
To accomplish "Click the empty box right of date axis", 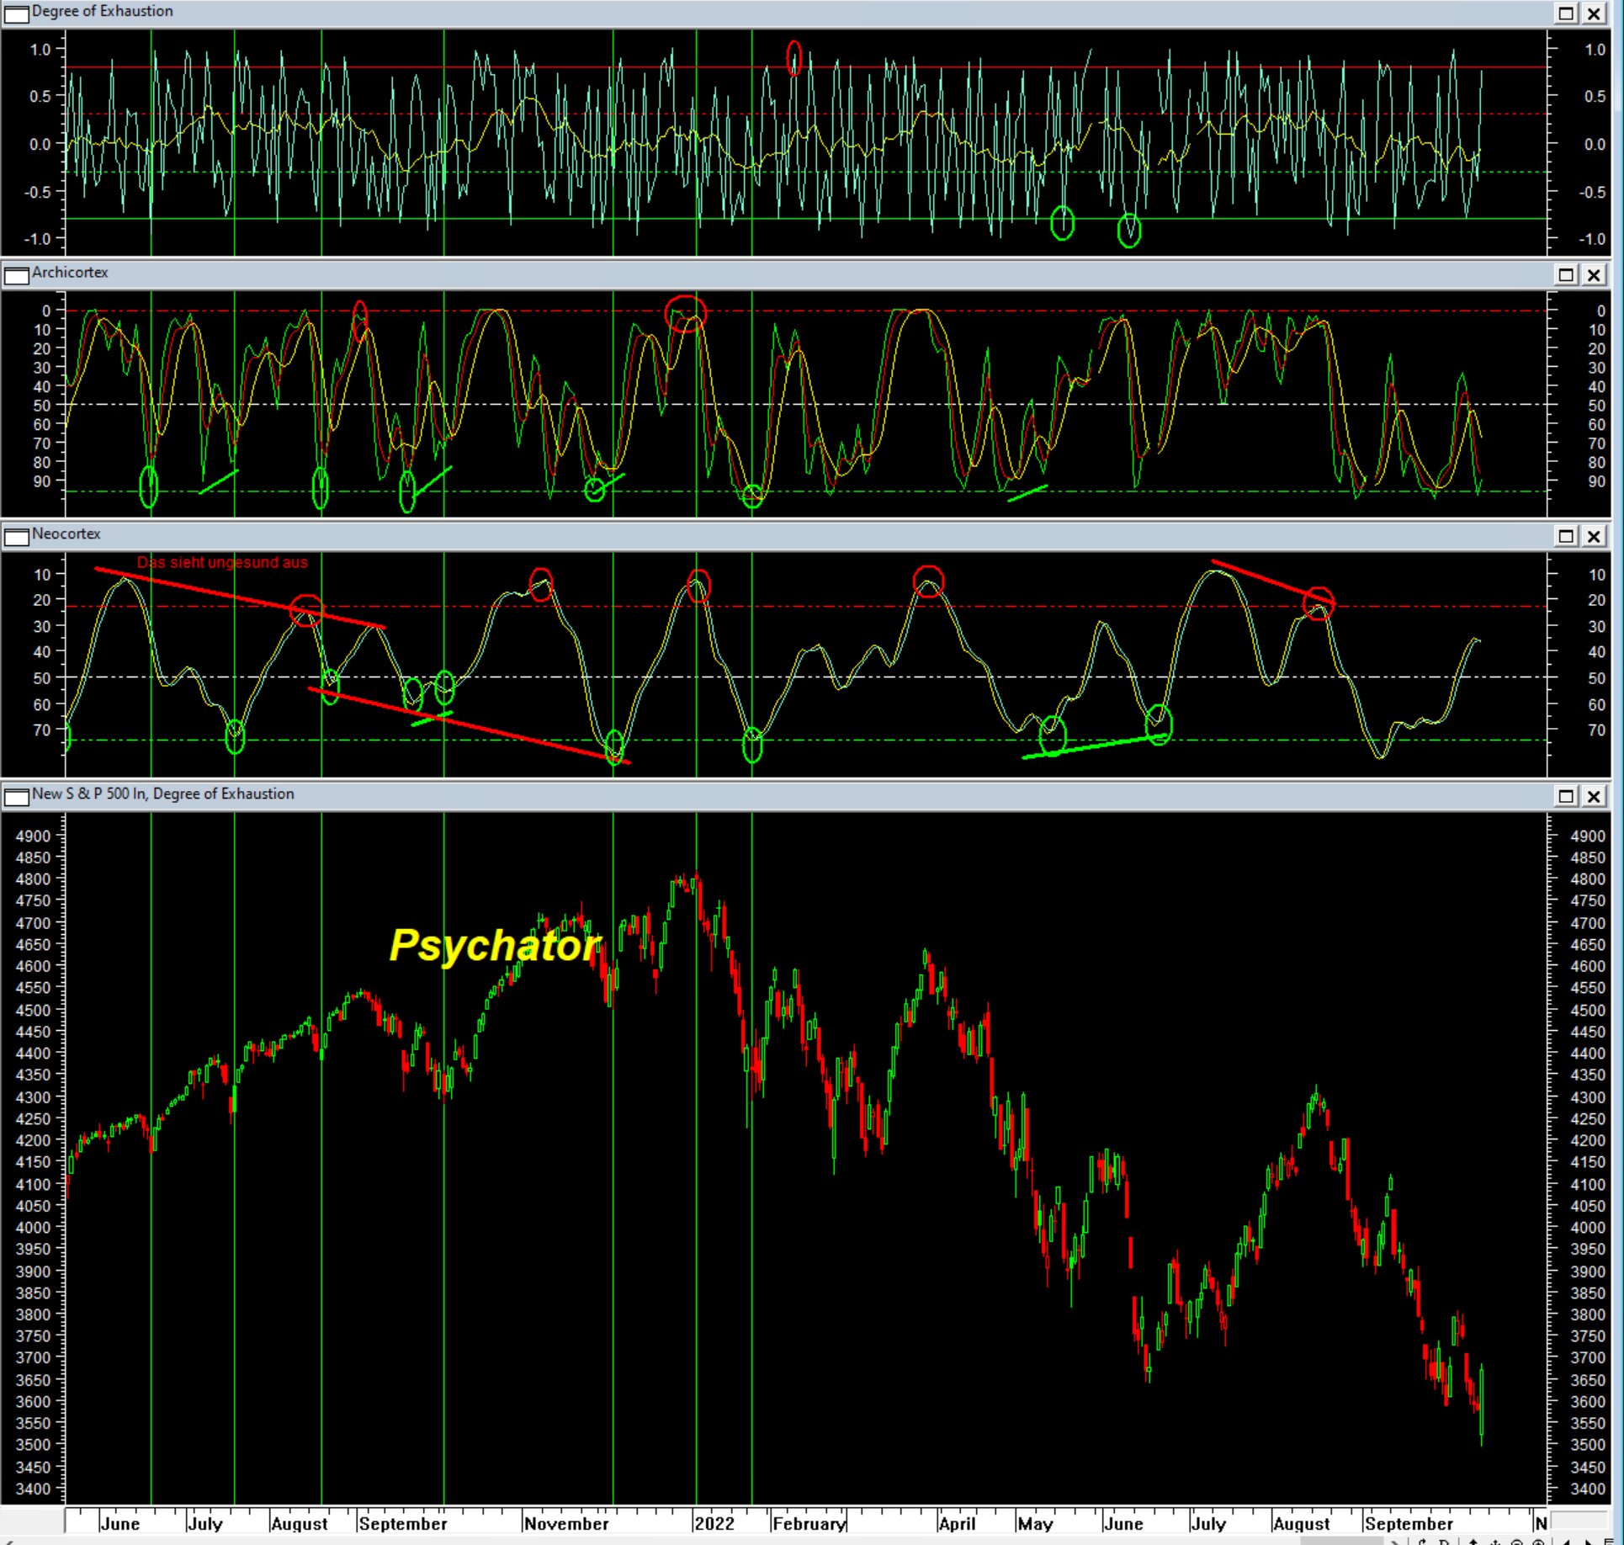I will click(x=1579, y=1521).
